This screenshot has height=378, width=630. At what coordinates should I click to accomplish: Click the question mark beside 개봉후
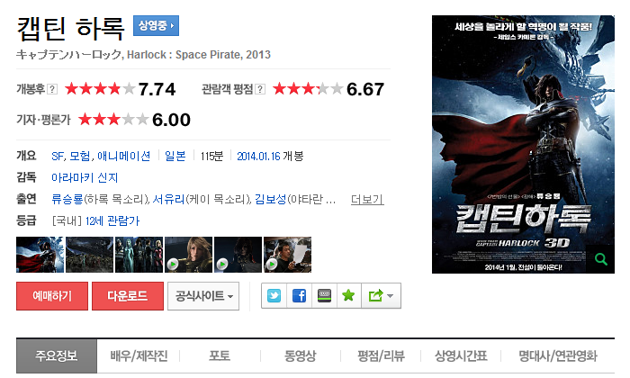point(52,89)
